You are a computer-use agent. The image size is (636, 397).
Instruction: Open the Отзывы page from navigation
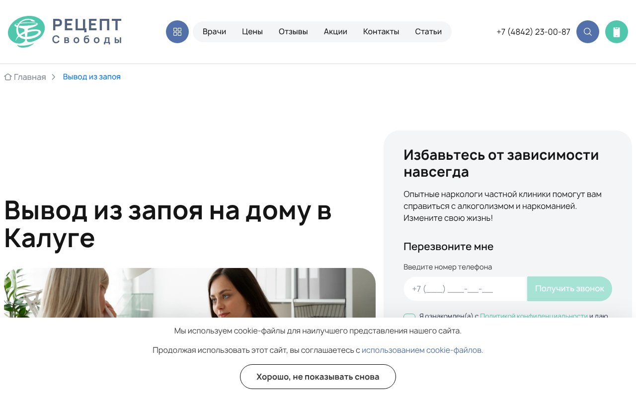click(x=293, y=31)
